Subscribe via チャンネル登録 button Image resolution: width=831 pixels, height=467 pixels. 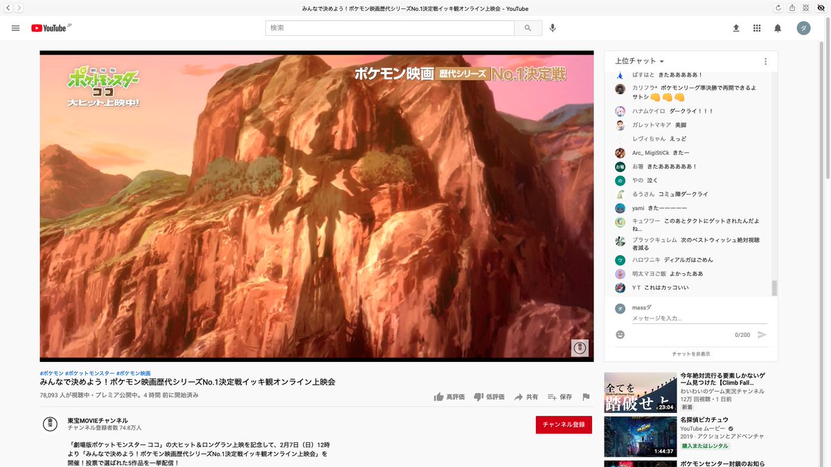pos(564,425)
